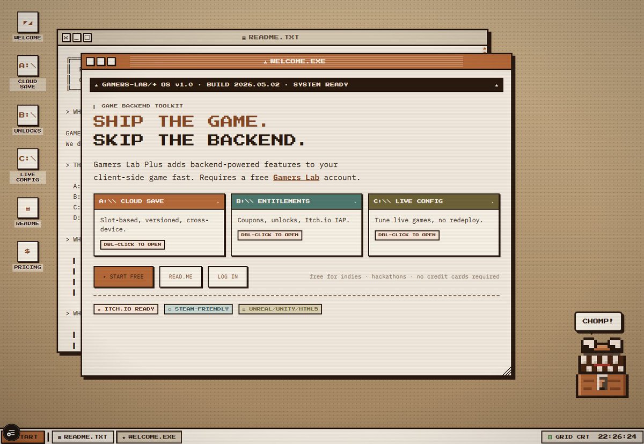Click the 22:26:24 taskbar clock
Screen dimensions: 644x444
[x=617, y=437]
